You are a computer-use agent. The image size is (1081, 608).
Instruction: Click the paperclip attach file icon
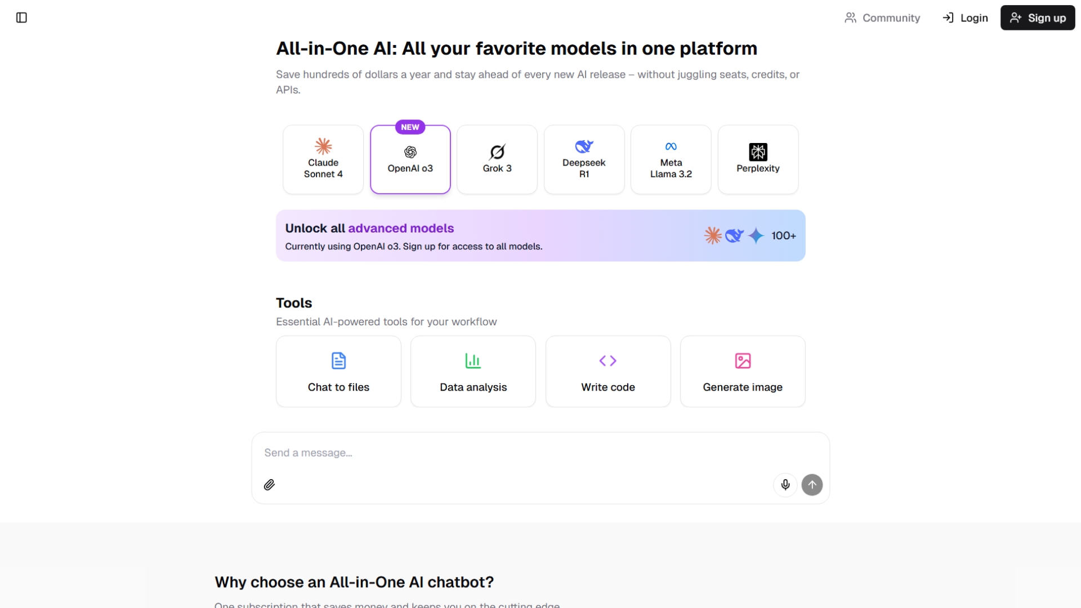coord(269,485)
